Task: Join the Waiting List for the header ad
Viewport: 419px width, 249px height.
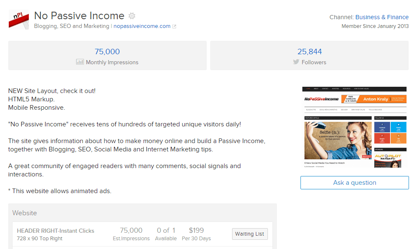Action: [250, 234]
